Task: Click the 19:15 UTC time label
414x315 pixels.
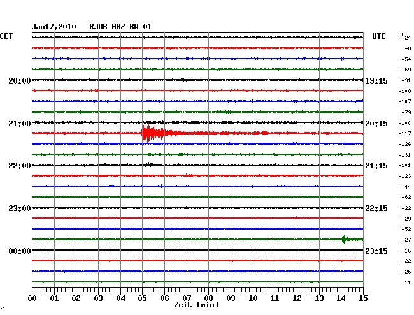Action: click(376, 80)
